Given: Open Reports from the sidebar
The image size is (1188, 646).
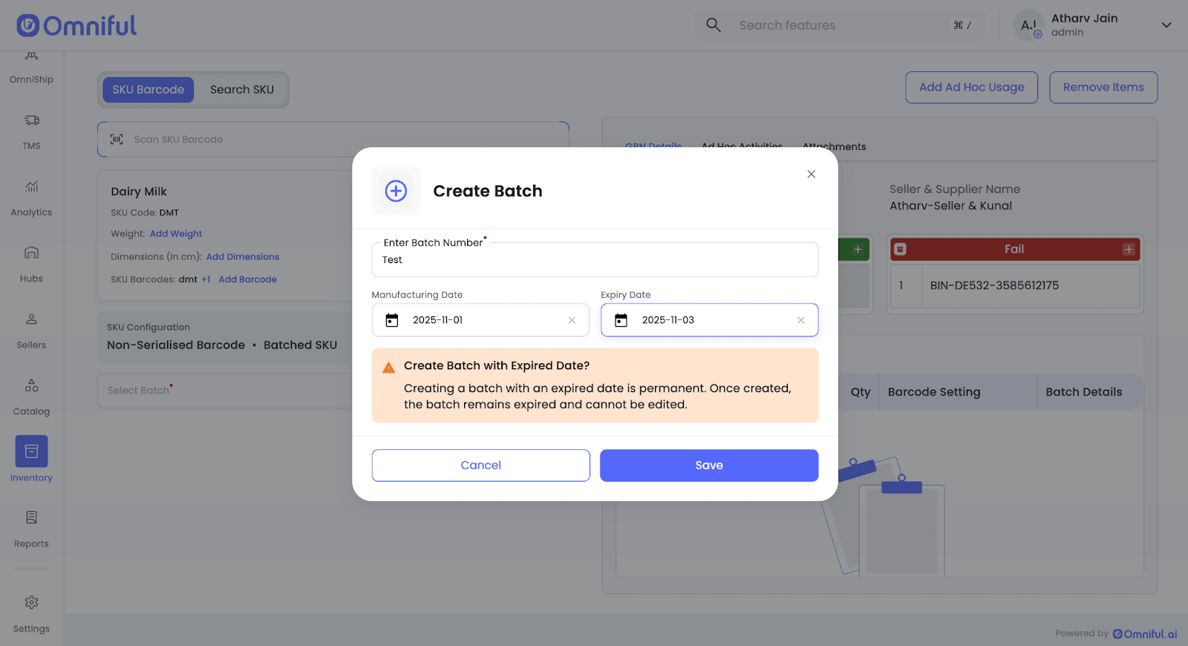Looking at the screenshot, I should 31,518.
